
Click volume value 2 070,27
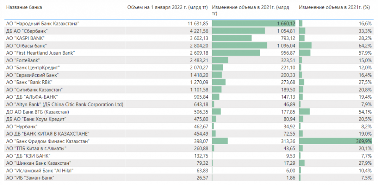(x=199, y=67)
